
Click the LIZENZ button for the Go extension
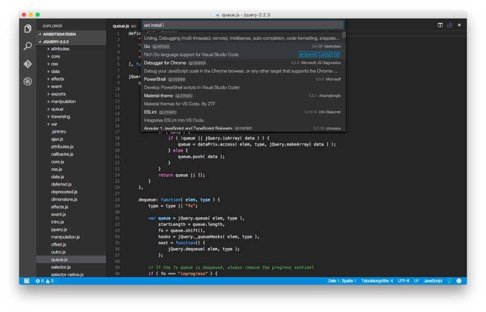tap(326, 54)
